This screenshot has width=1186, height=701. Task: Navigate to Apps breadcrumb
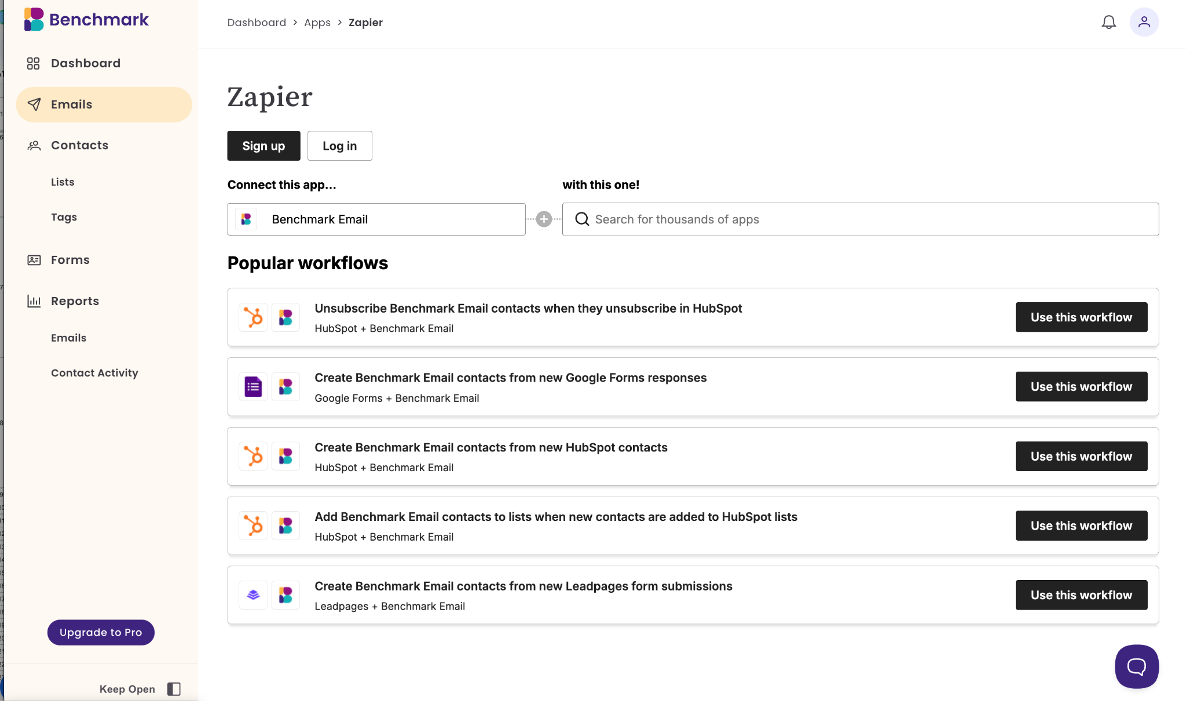click(x=317, y=23)
